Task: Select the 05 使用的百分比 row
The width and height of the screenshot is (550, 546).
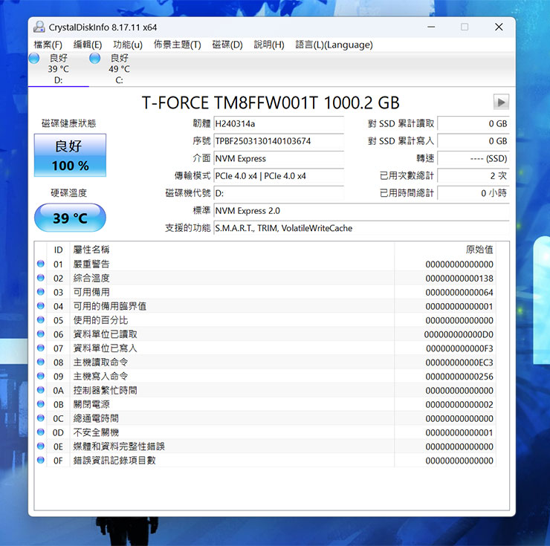Action: [265, 320]
